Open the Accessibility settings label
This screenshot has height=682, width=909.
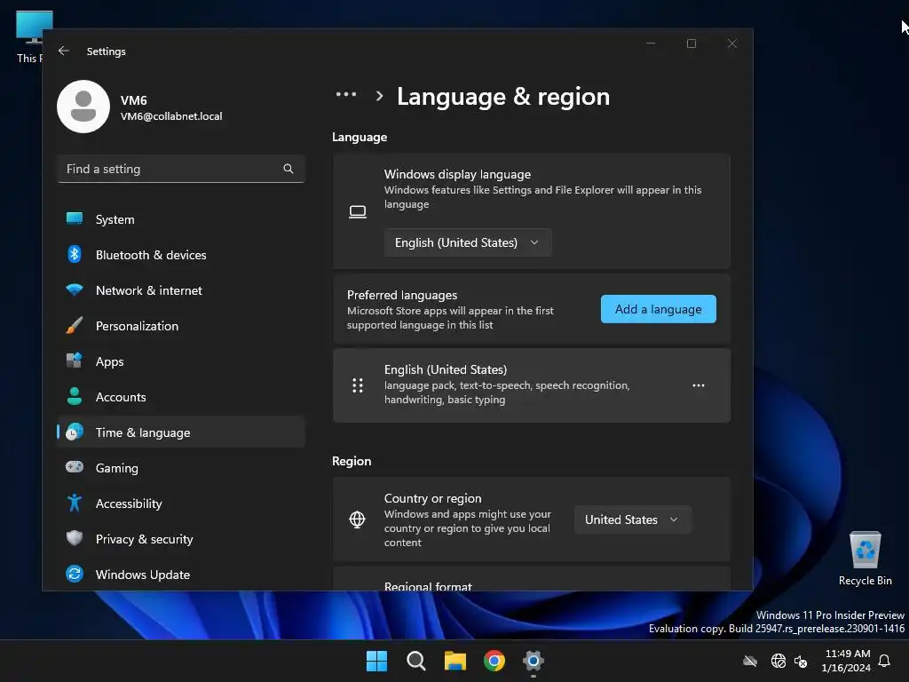point(129,504)
